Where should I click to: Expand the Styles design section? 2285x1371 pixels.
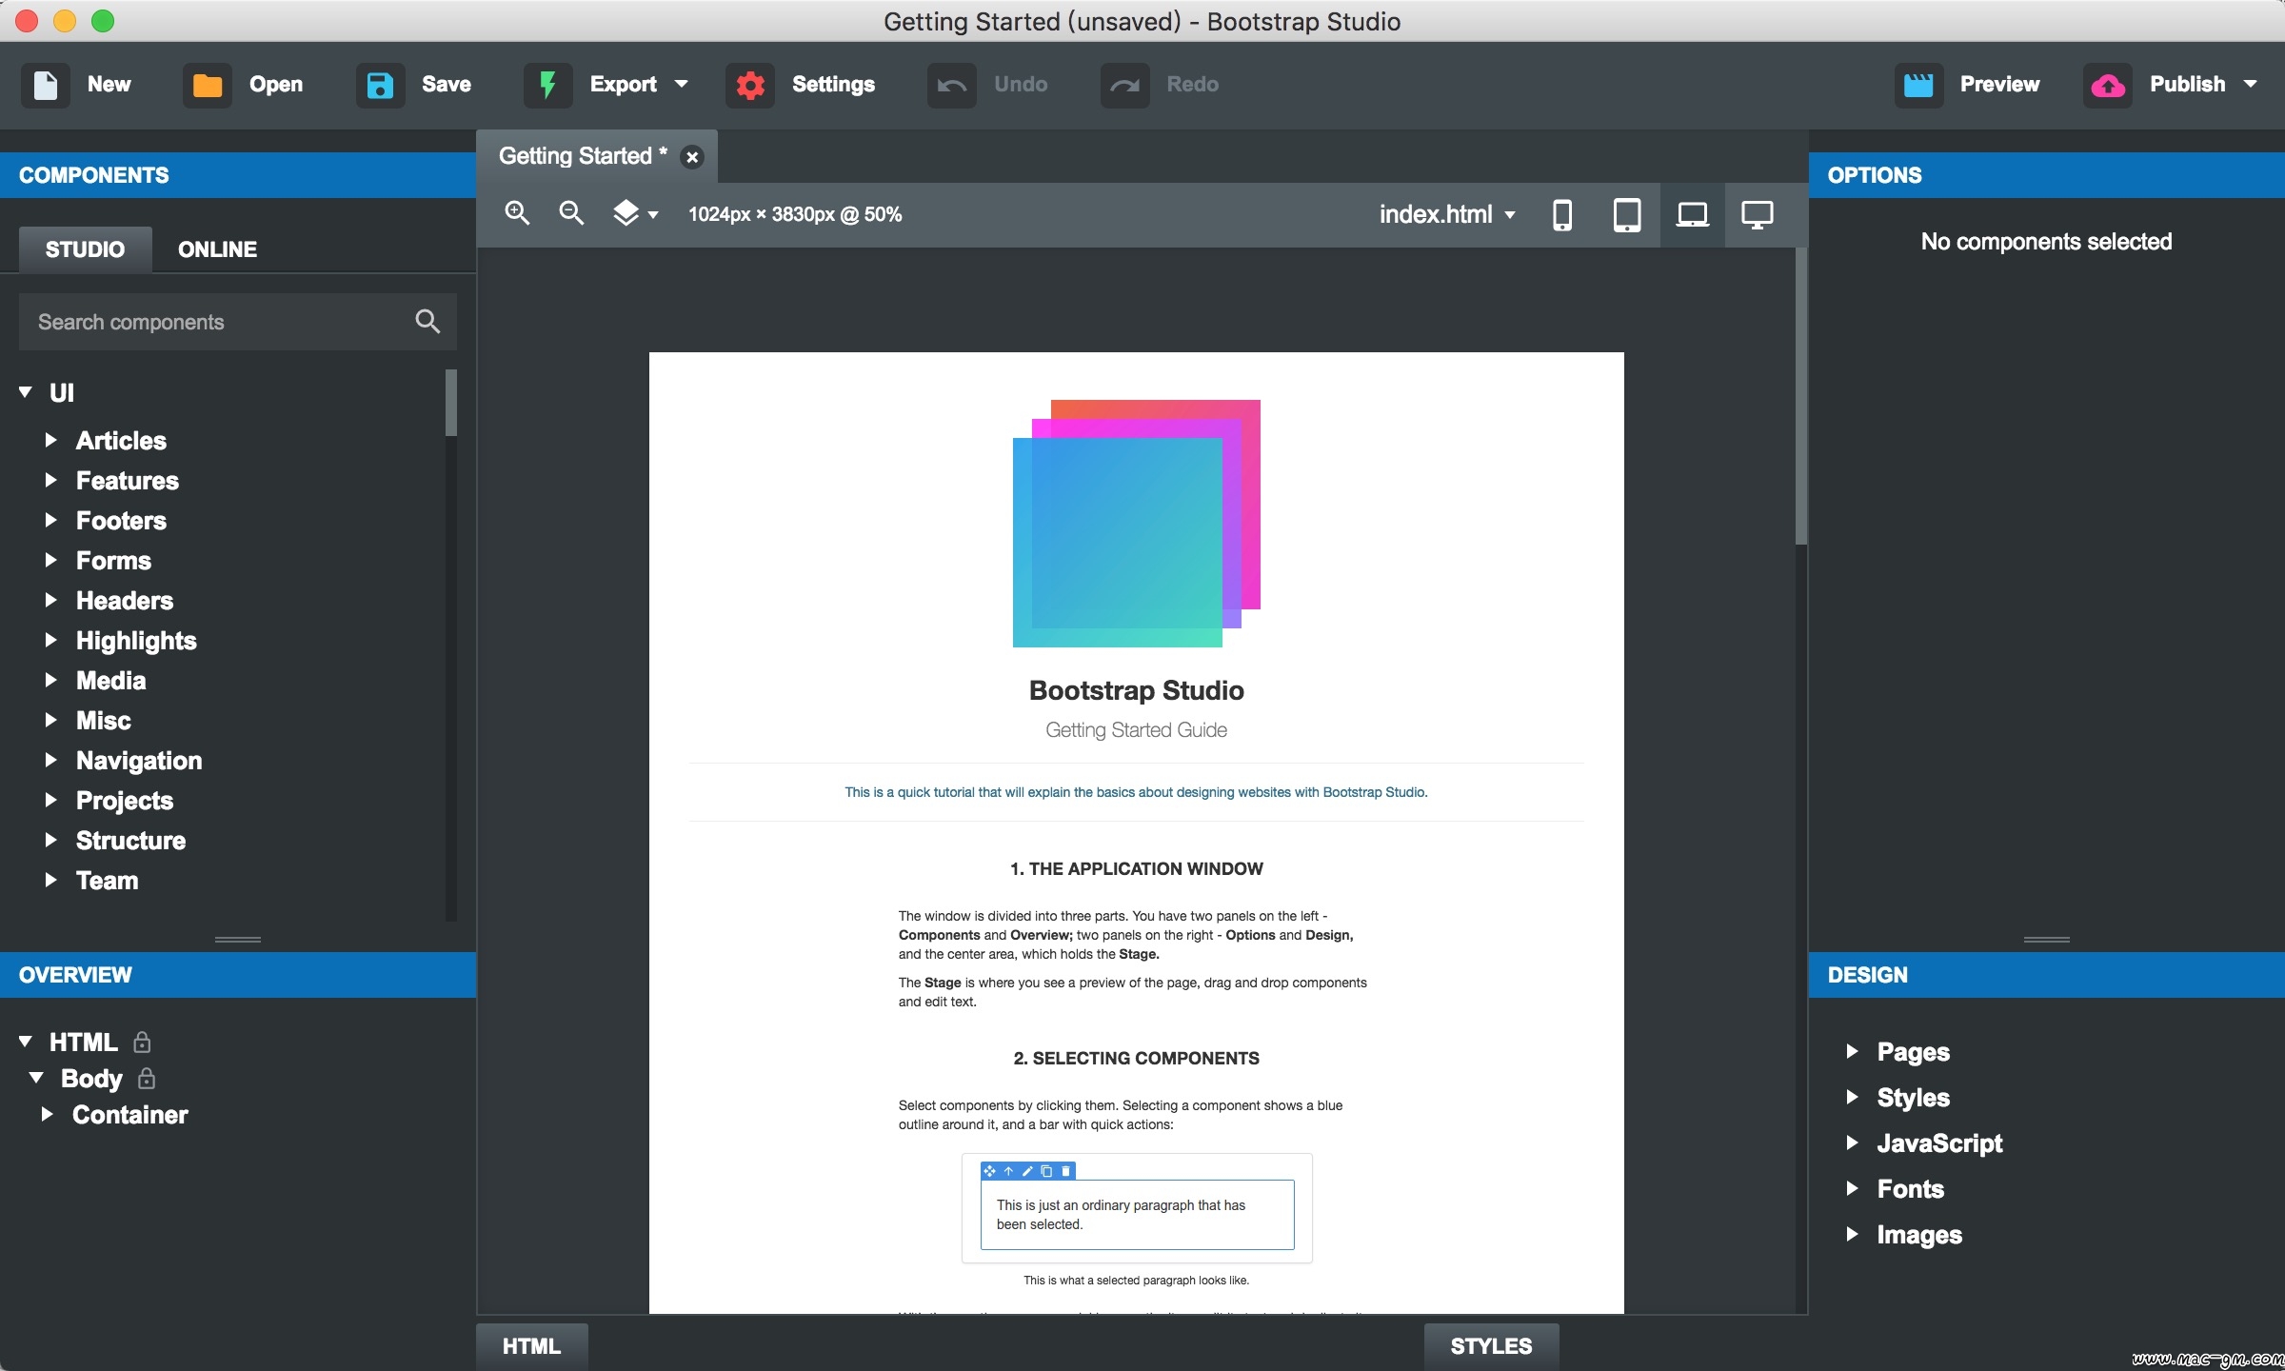pyautogui.click(x=1852, y=1097)
